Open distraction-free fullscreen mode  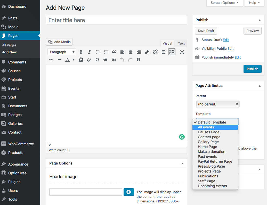(x=182, y=52)
